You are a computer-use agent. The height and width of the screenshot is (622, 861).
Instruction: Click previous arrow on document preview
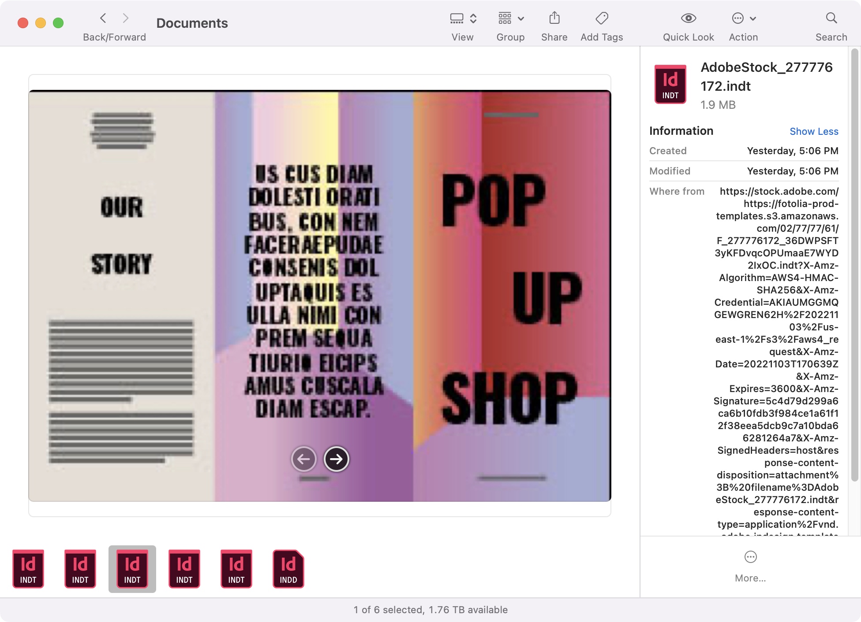pos(303,459)
